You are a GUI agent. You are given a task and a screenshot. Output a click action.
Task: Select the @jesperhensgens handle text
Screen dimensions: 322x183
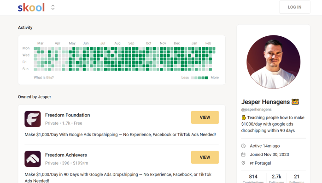coord(256,110)
